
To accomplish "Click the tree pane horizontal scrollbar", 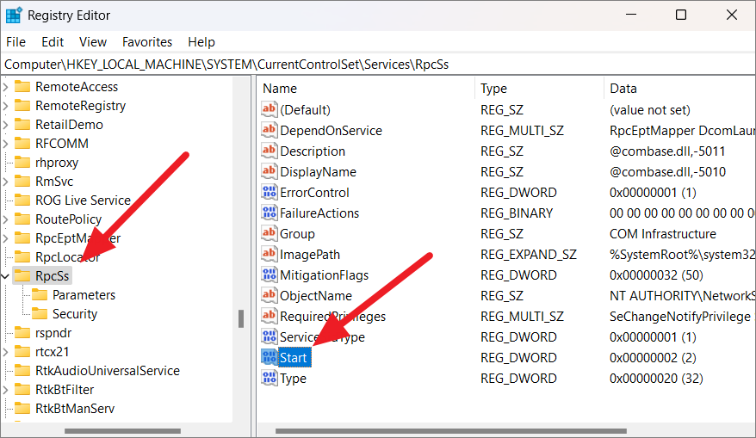I will point(122,431).
